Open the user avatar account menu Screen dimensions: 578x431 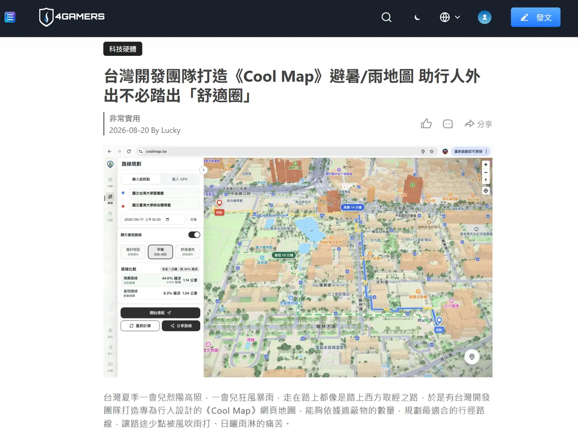[x=485, y=17]
